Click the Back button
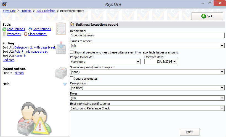Screen dimensions: 226x137 tap(207, 16)
